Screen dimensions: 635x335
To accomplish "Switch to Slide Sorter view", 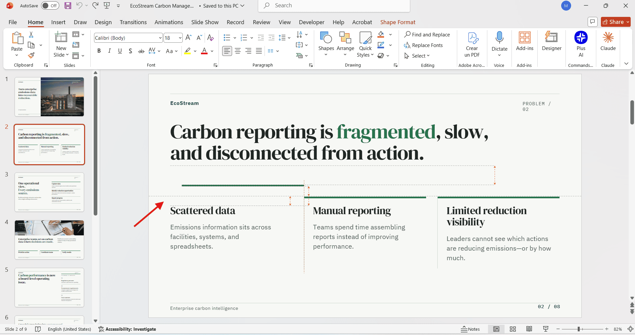I will point(513,329).
